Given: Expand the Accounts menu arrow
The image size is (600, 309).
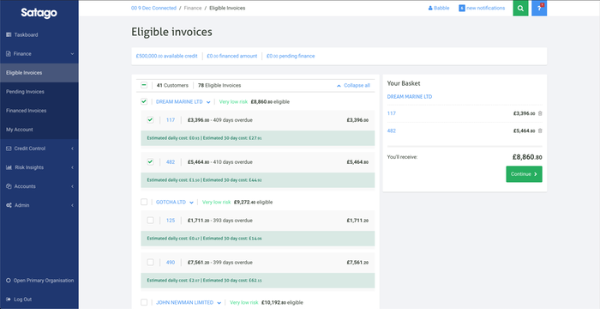Looking at the screenshot, I should [72, 186].
